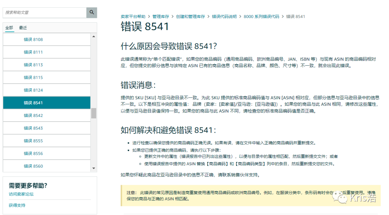Viewport: 389px width, 215px height.
Task: Click the sidebar scrollbar up arrow
Action: 94,36
